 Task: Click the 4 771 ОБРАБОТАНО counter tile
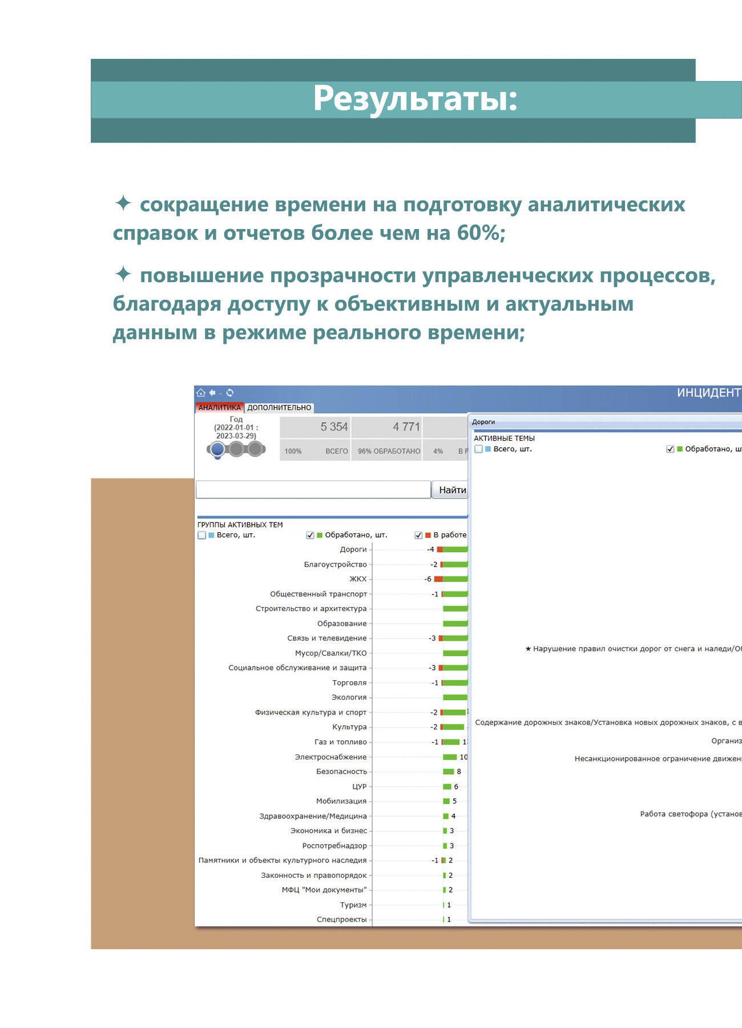coord(387,438)
